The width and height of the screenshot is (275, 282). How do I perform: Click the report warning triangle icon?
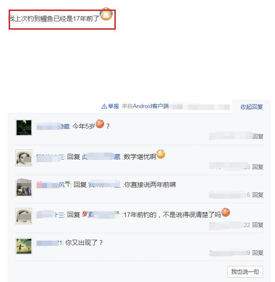[x=104, y=106]
